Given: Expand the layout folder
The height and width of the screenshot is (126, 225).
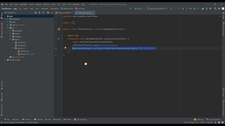Looking at the screenshot, I should [10, 34].
